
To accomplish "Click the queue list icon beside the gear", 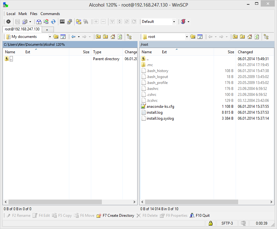I will point(17,22).
